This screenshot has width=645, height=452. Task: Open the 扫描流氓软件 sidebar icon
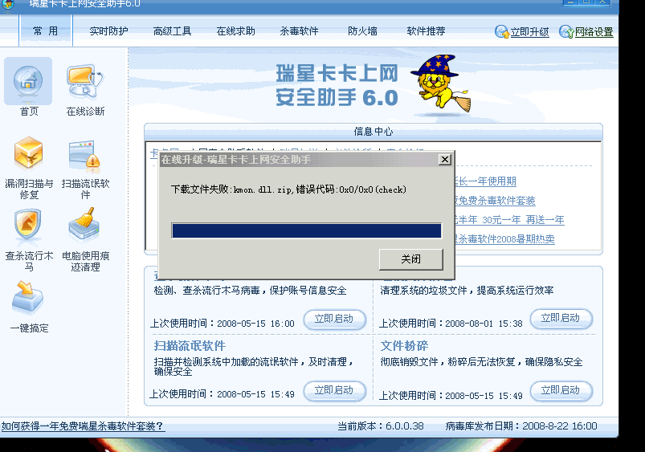pos(84,156)
